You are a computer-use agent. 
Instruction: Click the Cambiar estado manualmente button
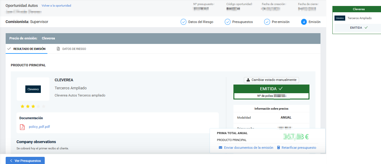coord(271,80)
